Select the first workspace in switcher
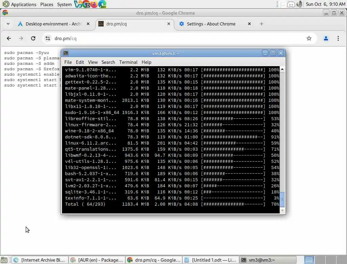 (309, 260)
